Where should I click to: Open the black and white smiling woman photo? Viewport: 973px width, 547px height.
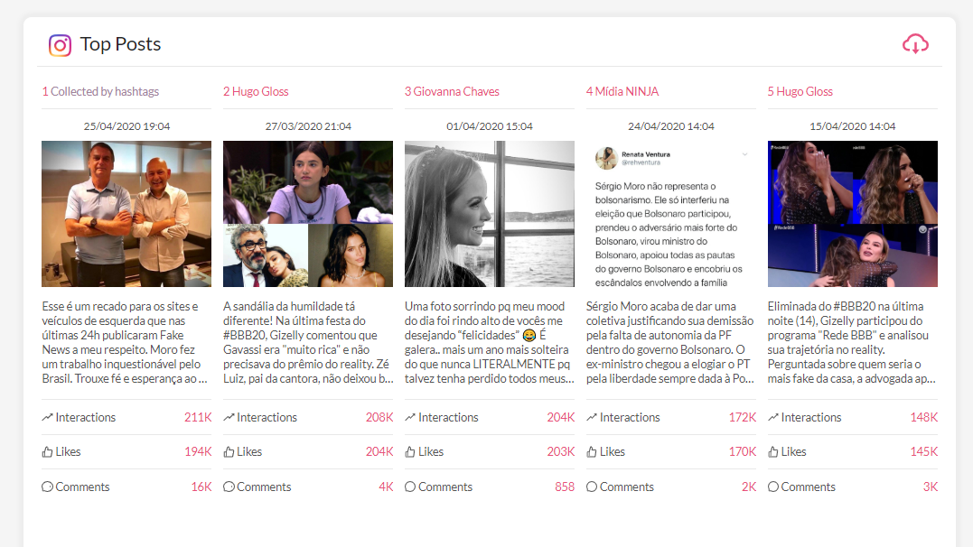click(x=490, y=214)
